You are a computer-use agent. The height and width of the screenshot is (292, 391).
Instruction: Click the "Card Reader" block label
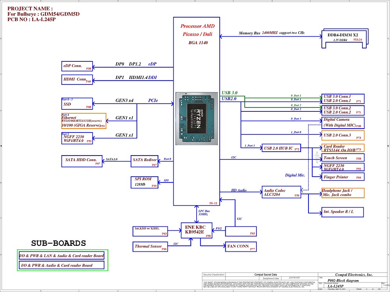[334, 146]
